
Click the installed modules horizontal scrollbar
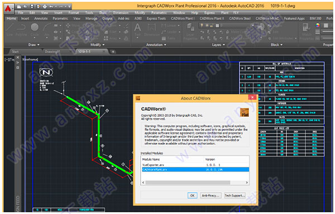pyautogui.click(x=195, y=183)
